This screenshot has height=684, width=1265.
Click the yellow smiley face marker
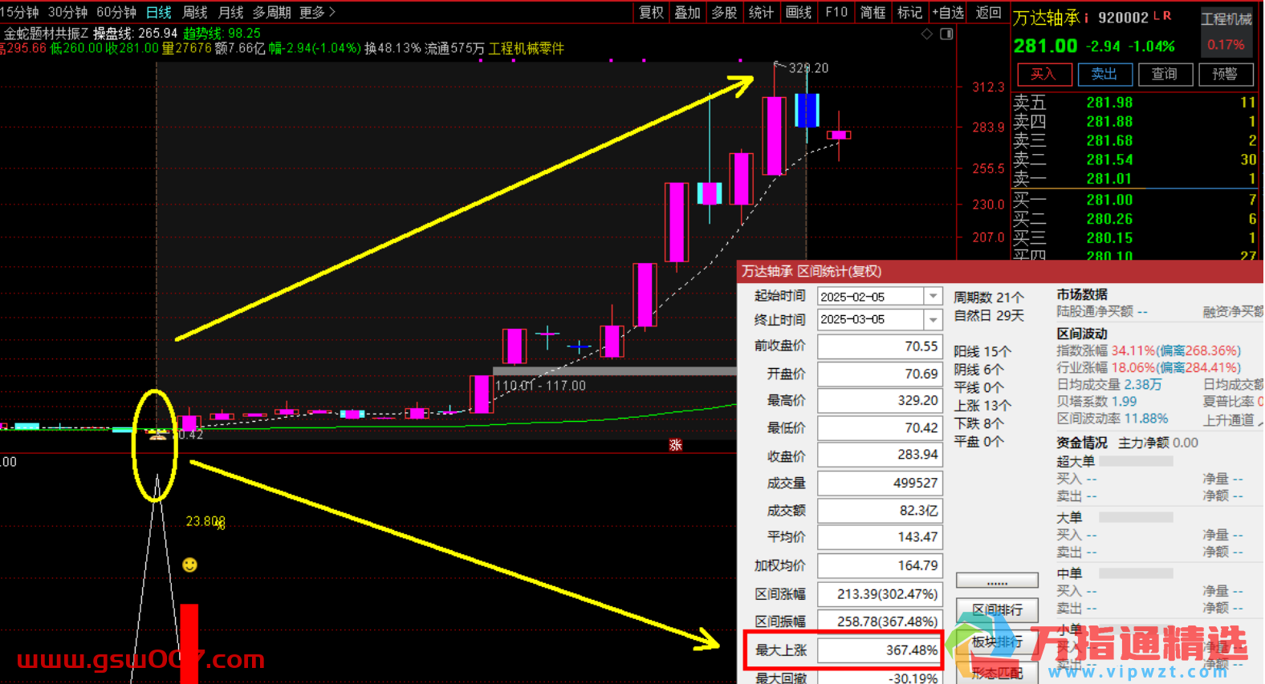[189, 565]
